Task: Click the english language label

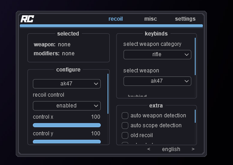Action: coord(171,149)
